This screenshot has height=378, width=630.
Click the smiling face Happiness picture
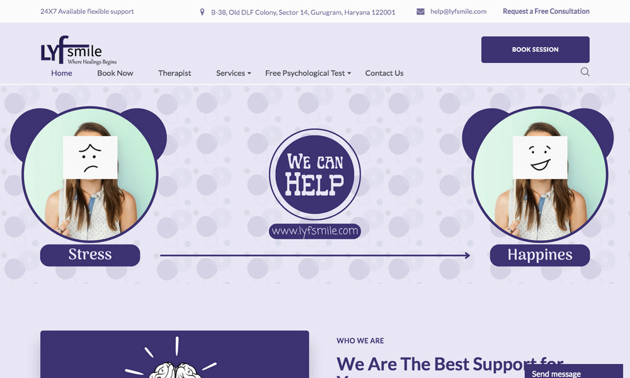540,174
